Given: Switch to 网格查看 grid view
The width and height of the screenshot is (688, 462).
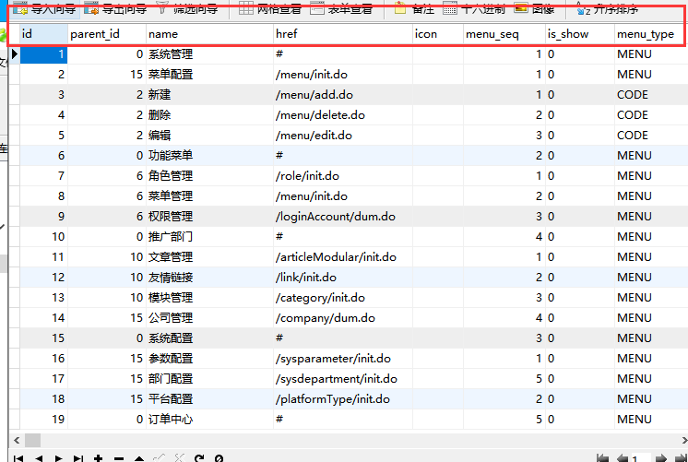Looking at the screenshot, I should pos(270,8).
